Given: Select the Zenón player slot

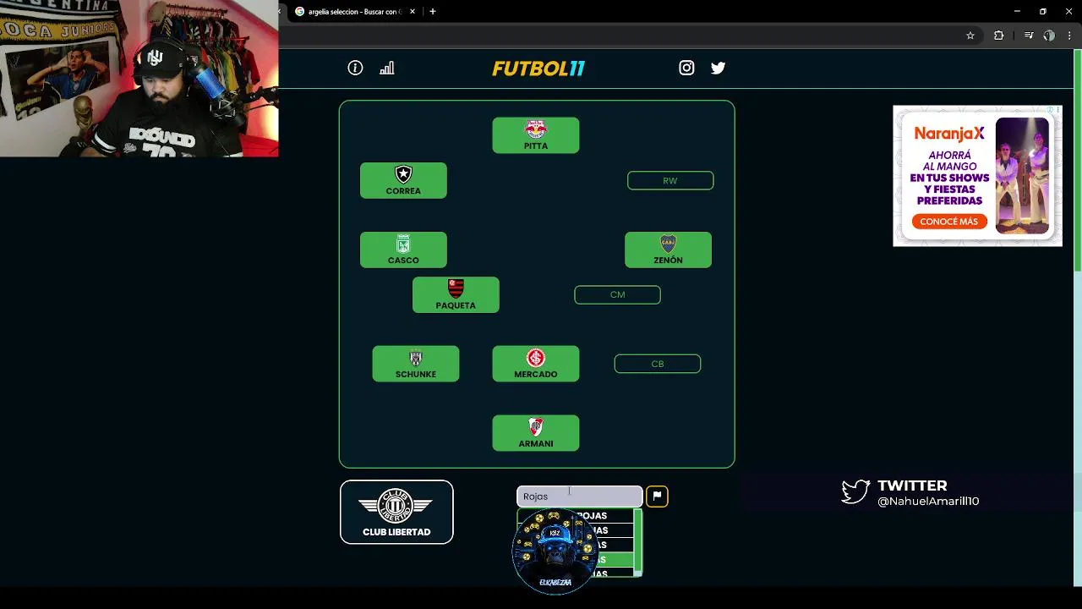Looking at the screenshot, I should pyautogui.click(x=668, y=250).
